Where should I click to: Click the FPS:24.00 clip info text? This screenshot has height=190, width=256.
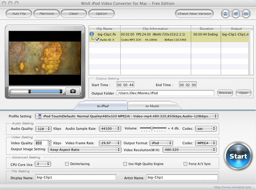pos(143,34)
